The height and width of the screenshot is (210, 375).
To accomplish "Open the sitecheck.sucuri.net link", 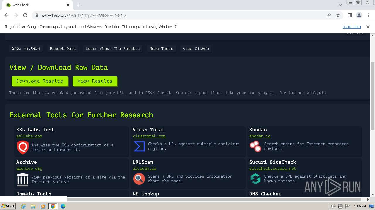I will click(x=273, y=169).
